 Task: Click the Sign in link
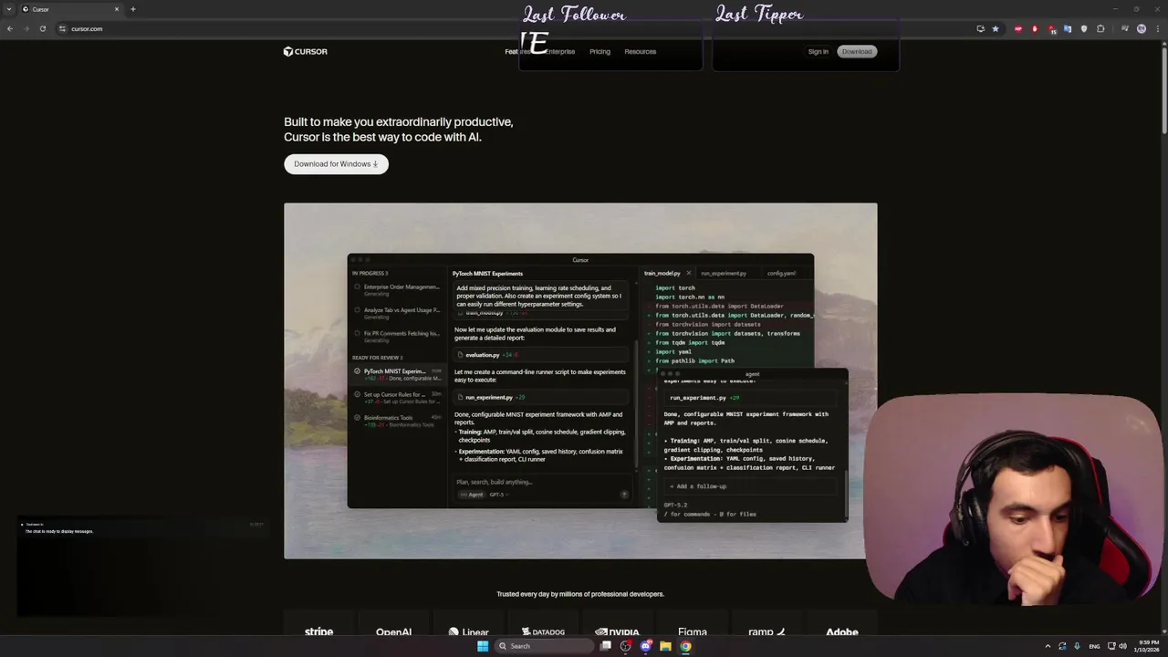818,51
